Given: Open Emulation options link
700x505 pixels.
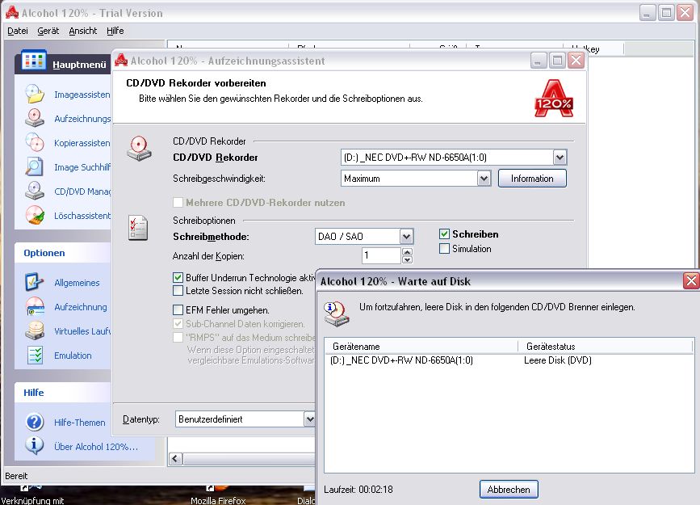Looking at the screenshot, I should click(x=73, y=356).
